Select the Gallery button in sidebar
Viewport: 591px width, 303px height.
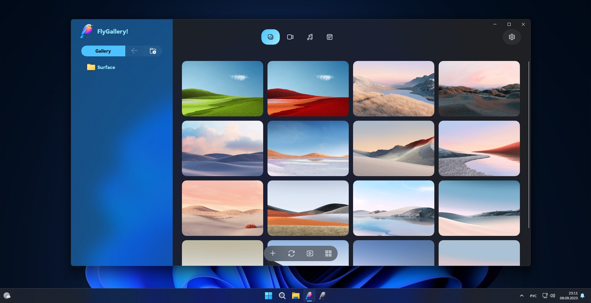click(103, 51)
